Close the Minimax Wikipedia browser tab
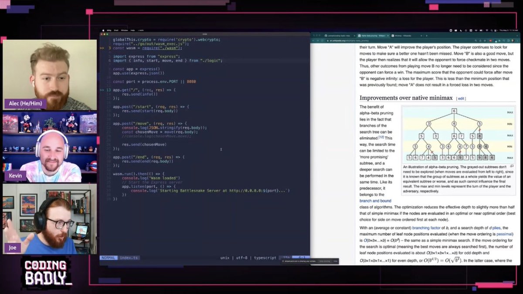 click(x=421, y=36)
